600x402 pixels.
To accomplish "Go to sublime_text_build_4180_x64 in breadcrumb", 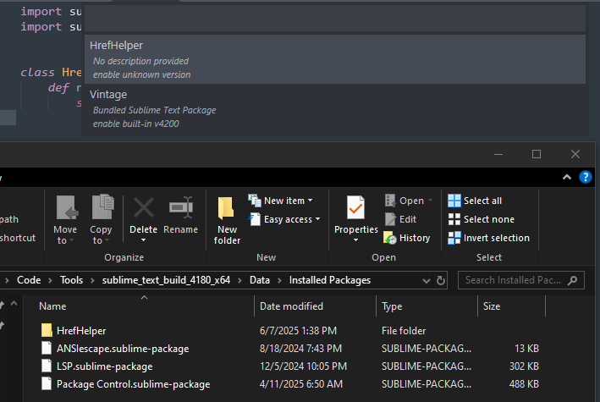I will click(x=166, y=280).
